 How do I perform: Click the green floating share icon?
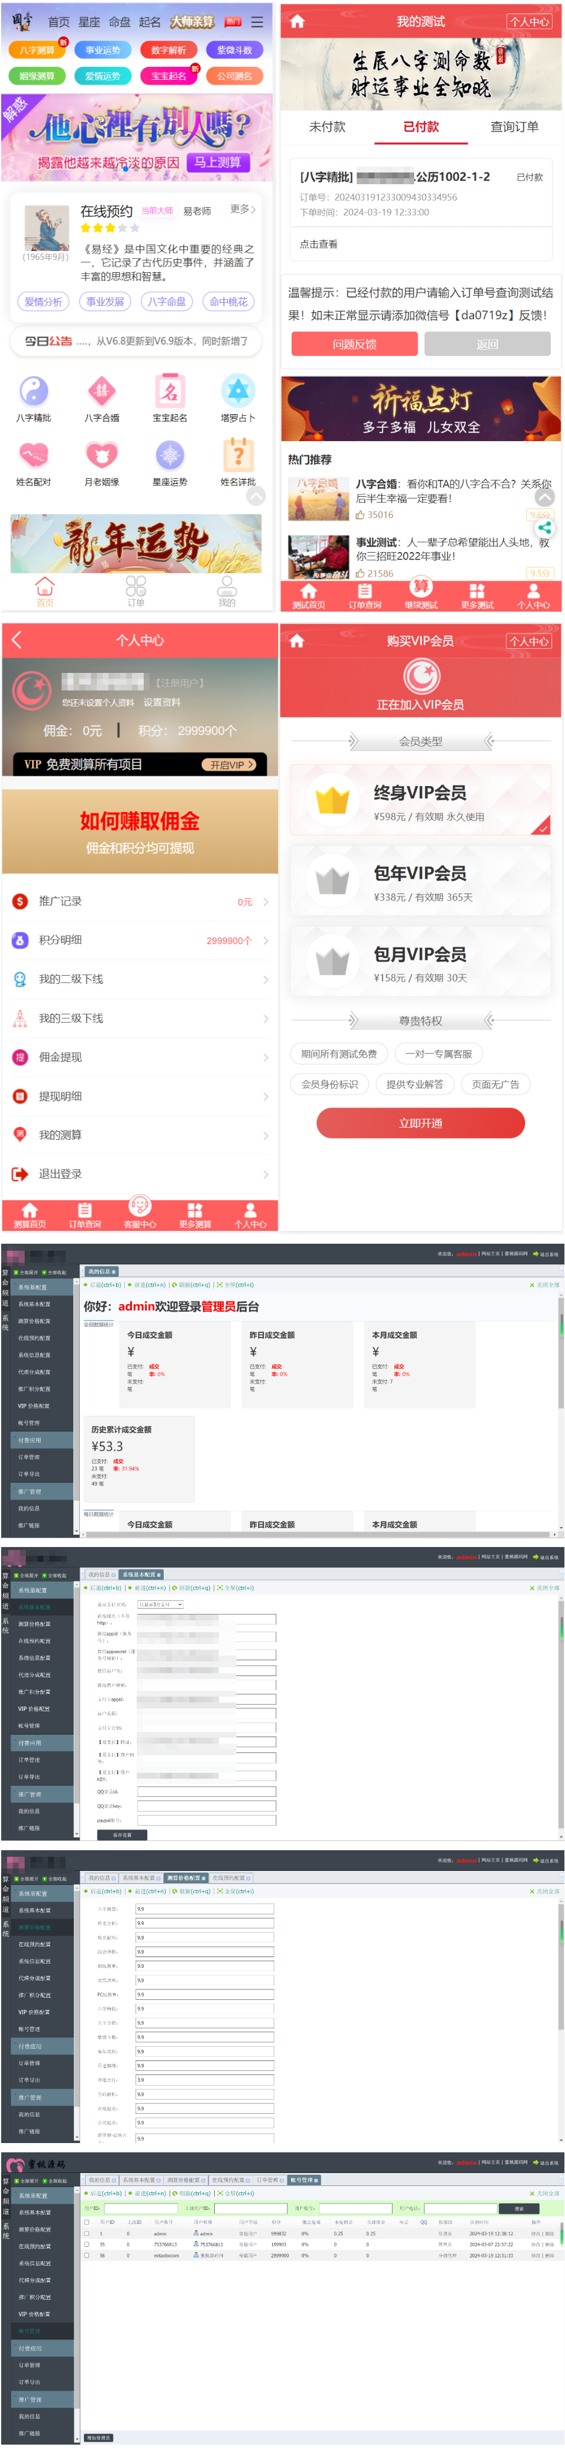(x=544, y=527)
